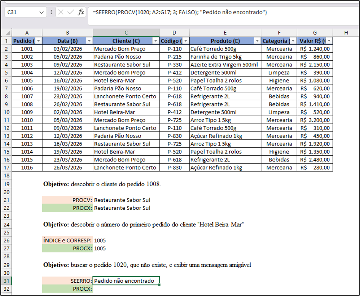This screenshot has width=360, height=296.
Task: Select column A header
Action: pos(27,33)
